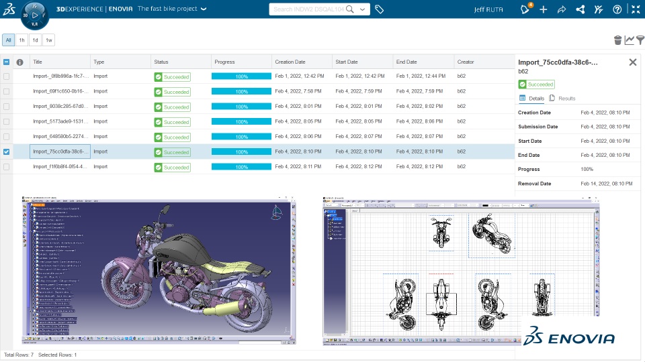Select the 1w time filter
The height and width of the screenshot is (362, 645).
point(49,40)
